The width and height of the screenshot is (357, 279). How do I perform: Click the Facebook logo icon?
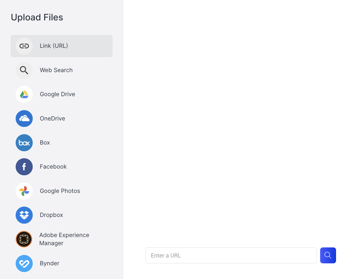coord(24,167)
